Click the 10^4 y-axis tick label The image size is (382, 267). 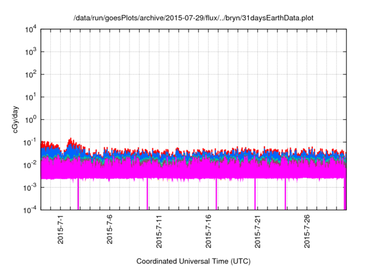31,29
